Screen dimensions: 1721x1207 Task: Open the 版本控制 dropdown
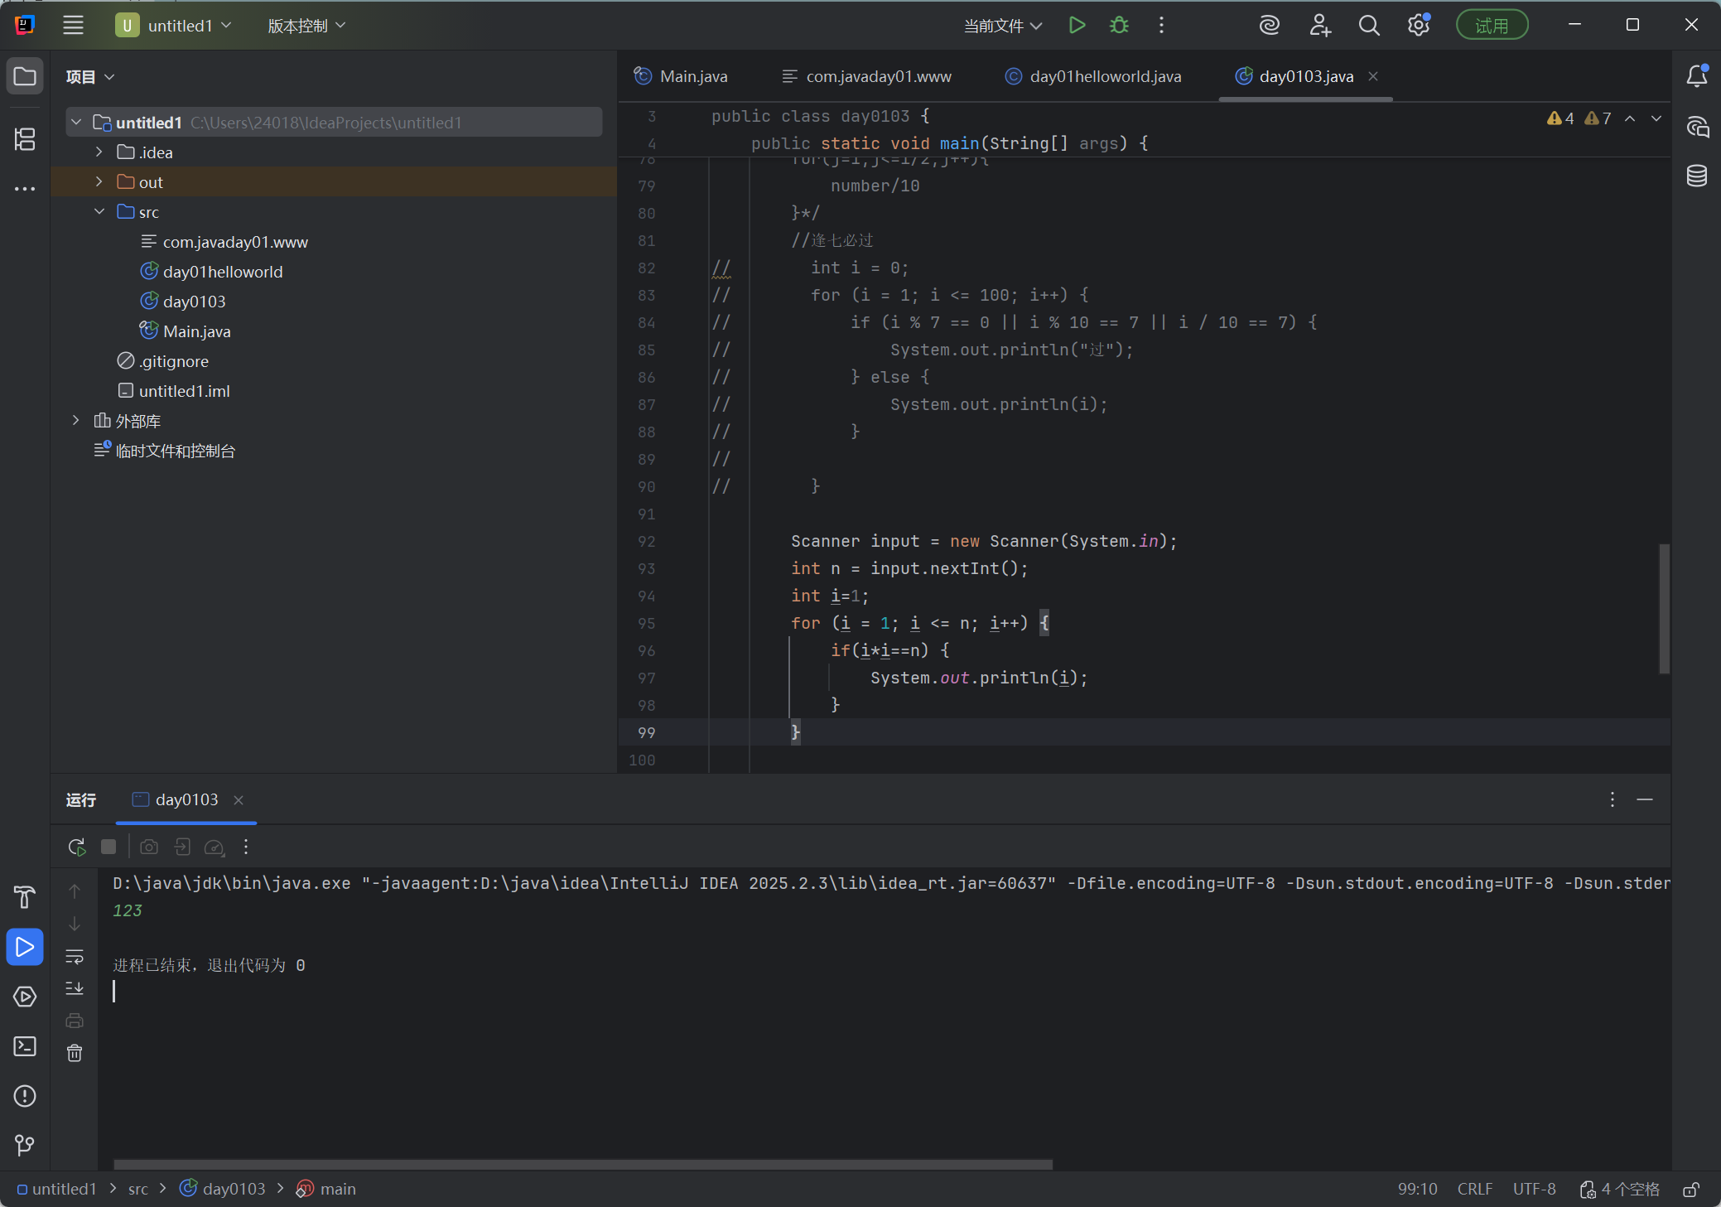[306, 26]
